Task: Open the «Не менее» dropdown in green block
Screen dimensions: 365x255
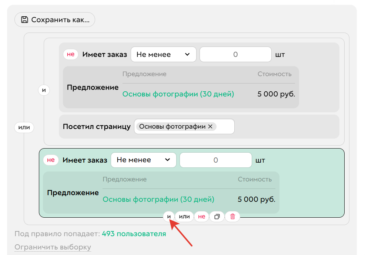Action: pyautogui.click(x=144, y=160)
